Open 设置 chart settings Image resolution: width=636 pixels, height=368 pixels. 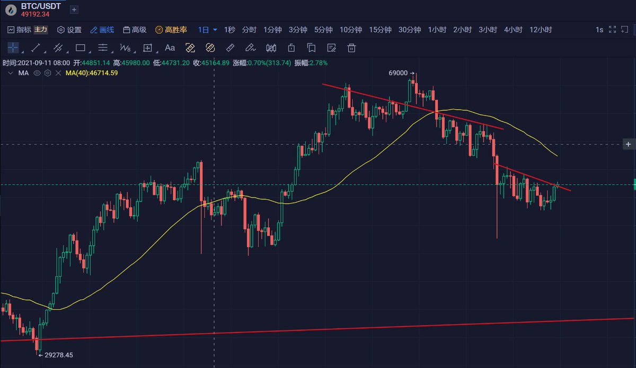[x=69, y=30]
